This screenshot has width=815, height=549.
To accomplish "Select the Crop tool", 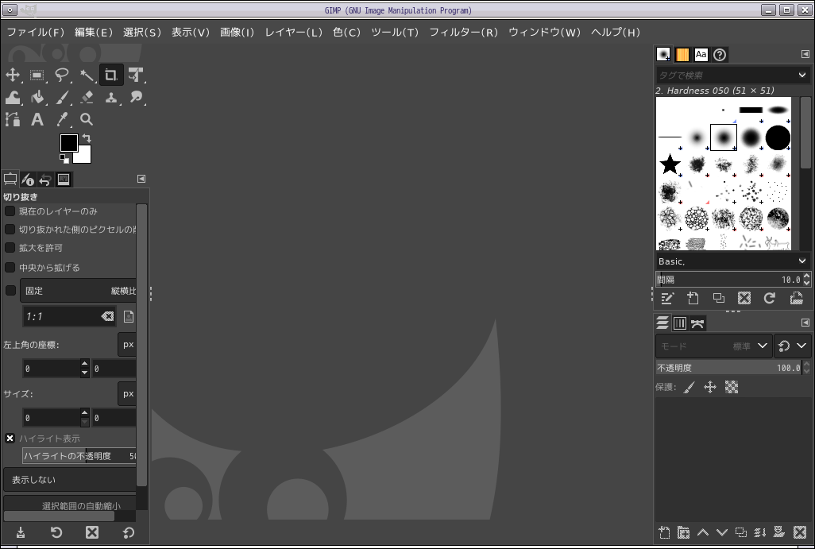I will click(111, 75).
